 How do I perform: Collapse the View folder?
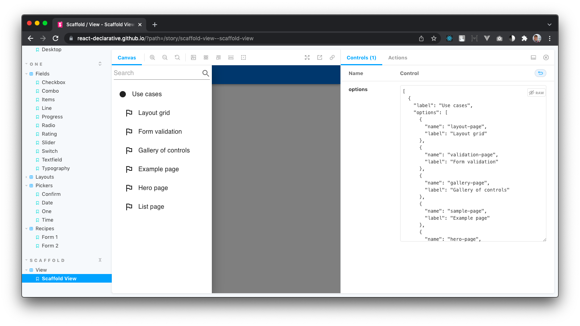click(x=41, y=270)
